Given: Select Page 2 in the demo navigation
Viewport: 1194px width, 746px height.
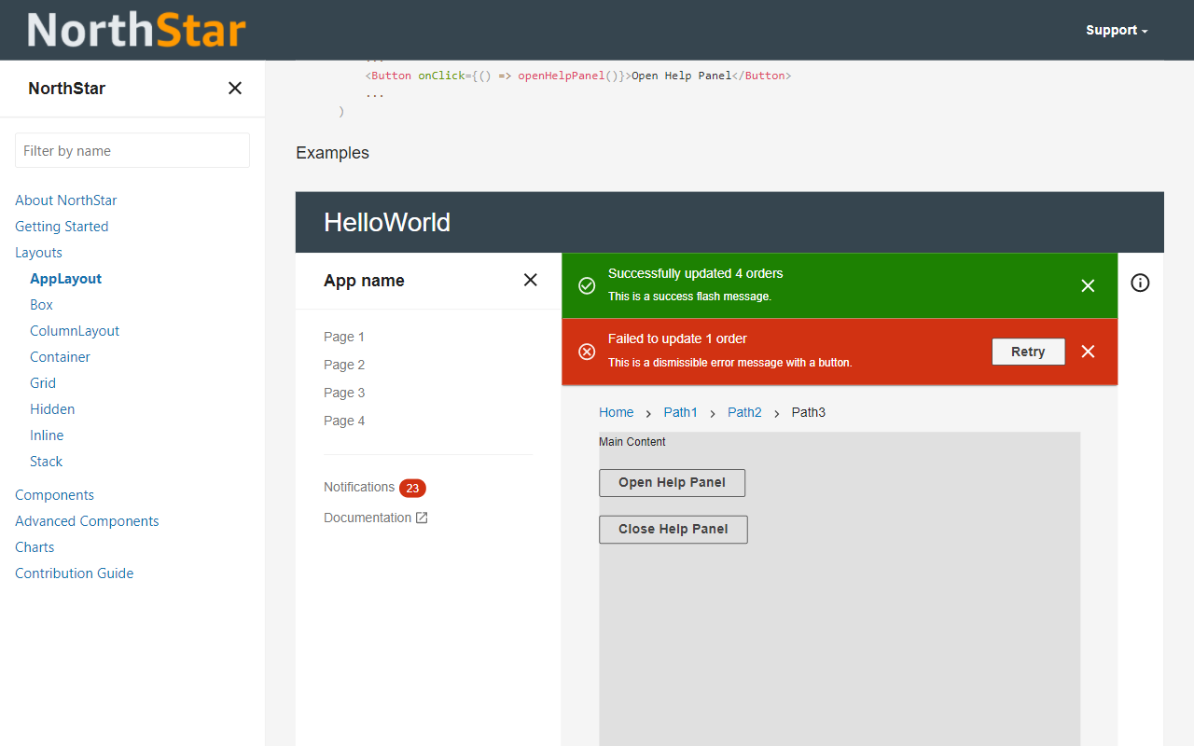Looking at the screenshot, I should 343,364.
